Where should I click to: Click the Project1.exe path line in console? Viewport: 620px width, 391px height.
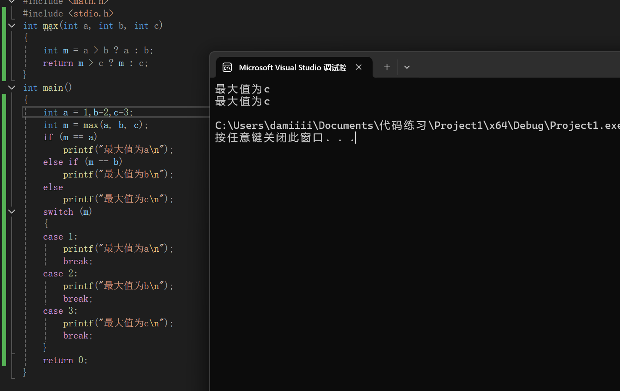coord(417,125)
